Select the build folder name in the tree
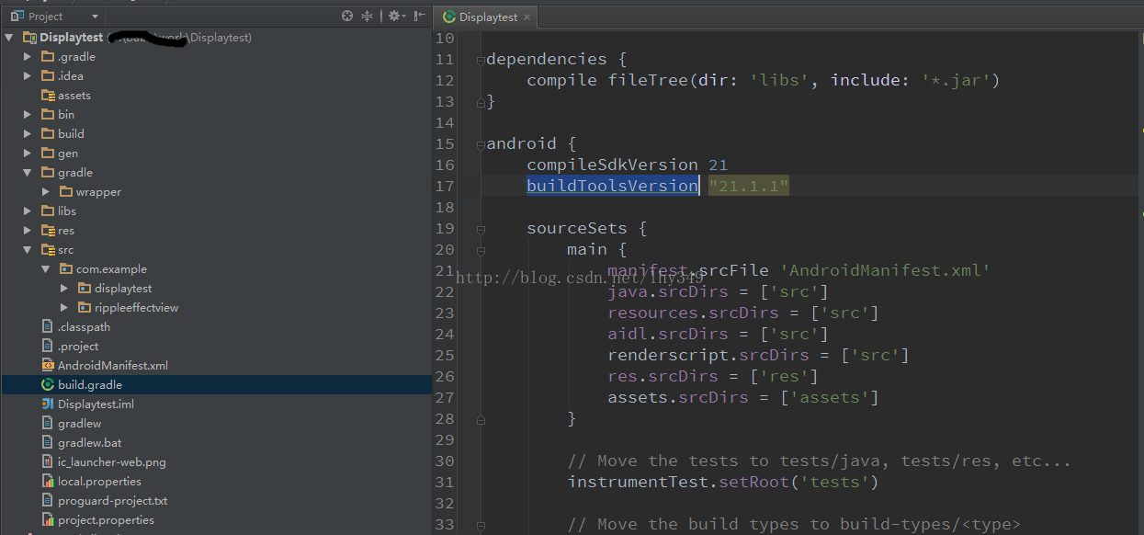The image size is (1144, 535). (71, 134)
